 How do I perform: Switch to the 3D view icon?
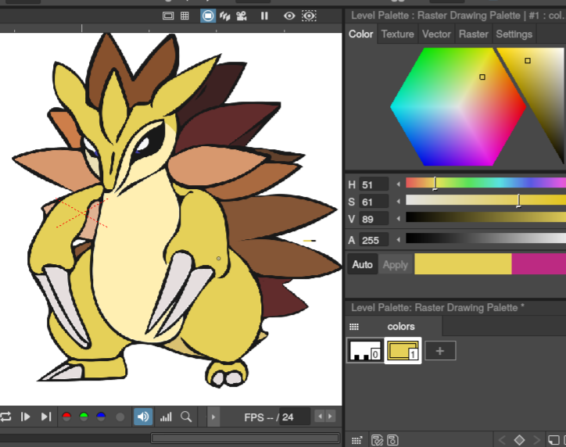pyautogui.click(x=225, y=16)
